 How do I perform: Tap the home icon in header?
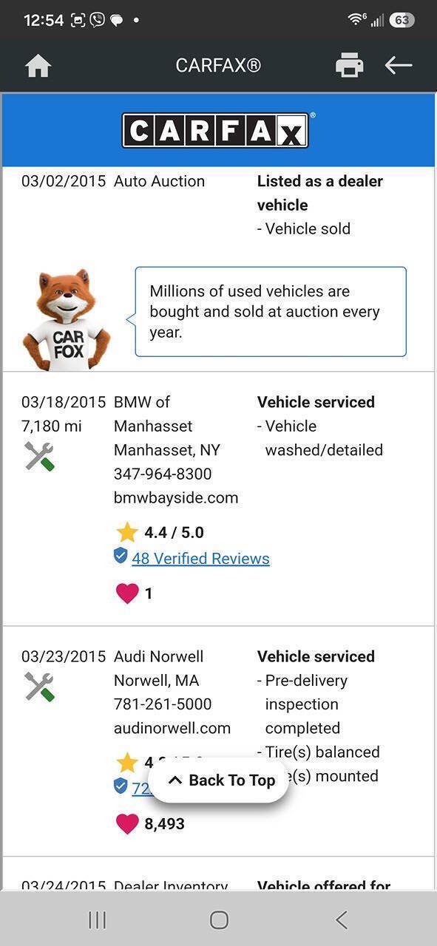38,66
